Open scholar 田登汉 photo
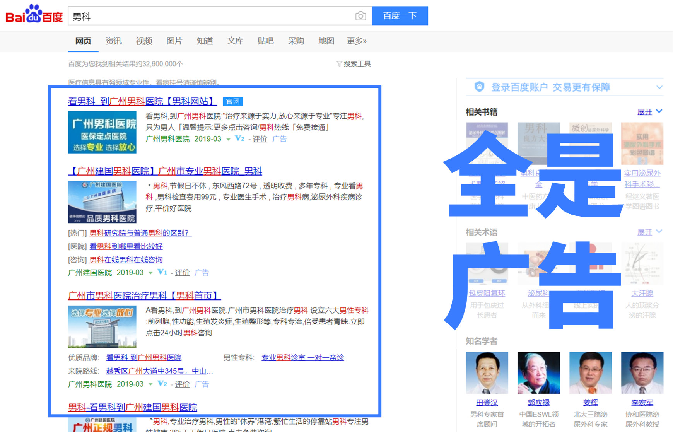This screenshot has width=673, height=432. coord(487,373)
